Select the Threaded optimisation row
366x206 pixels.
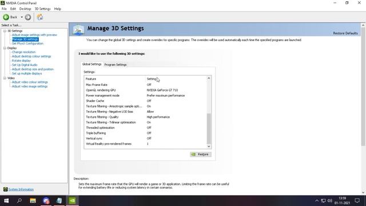pyautogui.click(x=145, y=128)
